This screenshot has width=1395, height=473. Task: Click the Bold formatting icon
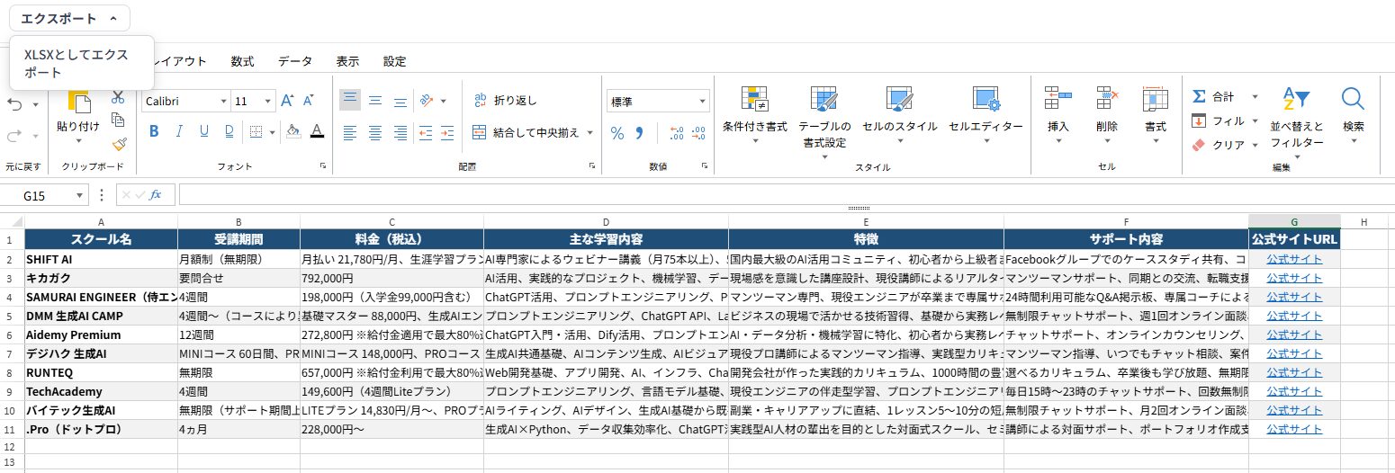coord(153,131)
